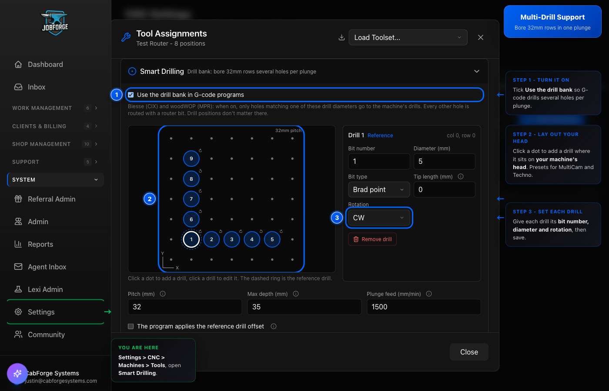Click the Max depth (mm) input field
The image size is (609, 391).
point(304,307)
